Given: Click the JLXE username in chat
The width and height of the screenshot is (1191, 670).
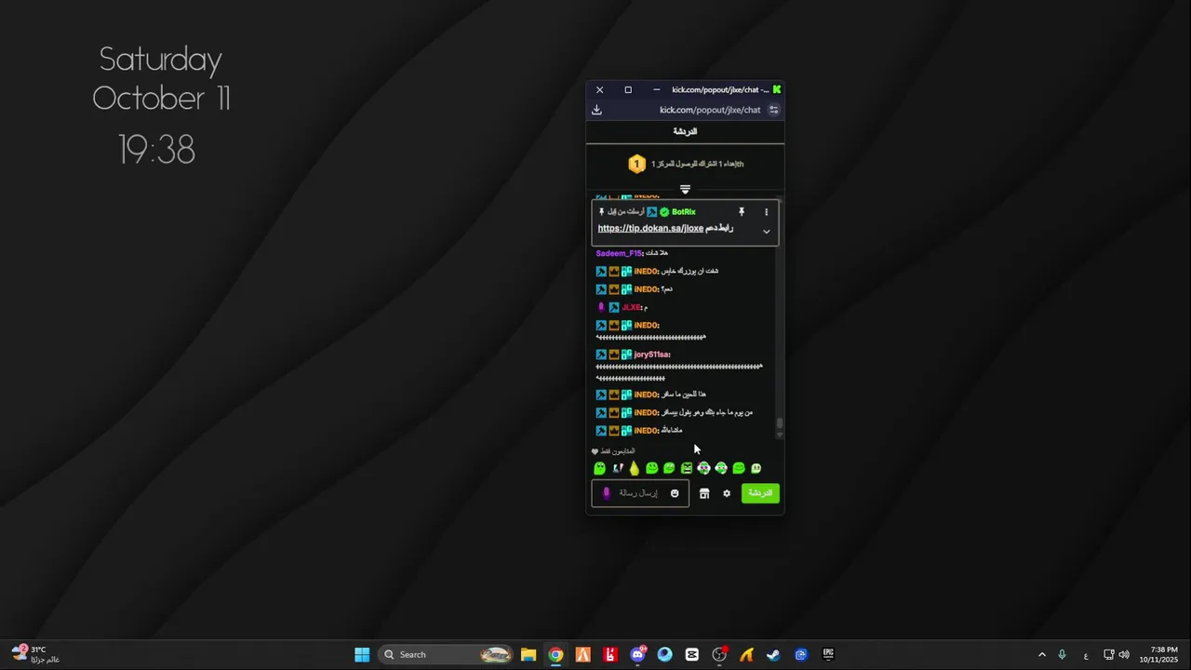Looking at the screenshot, I should pos(632,307).
